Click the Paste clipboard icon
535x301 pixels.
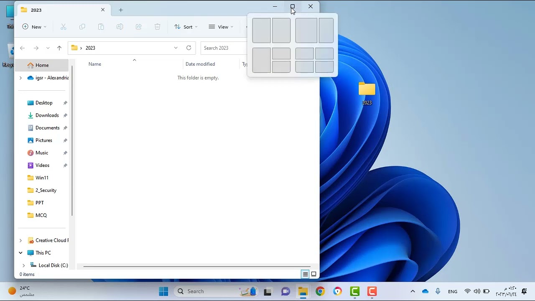pyautogui.click(x=101, y=27)
